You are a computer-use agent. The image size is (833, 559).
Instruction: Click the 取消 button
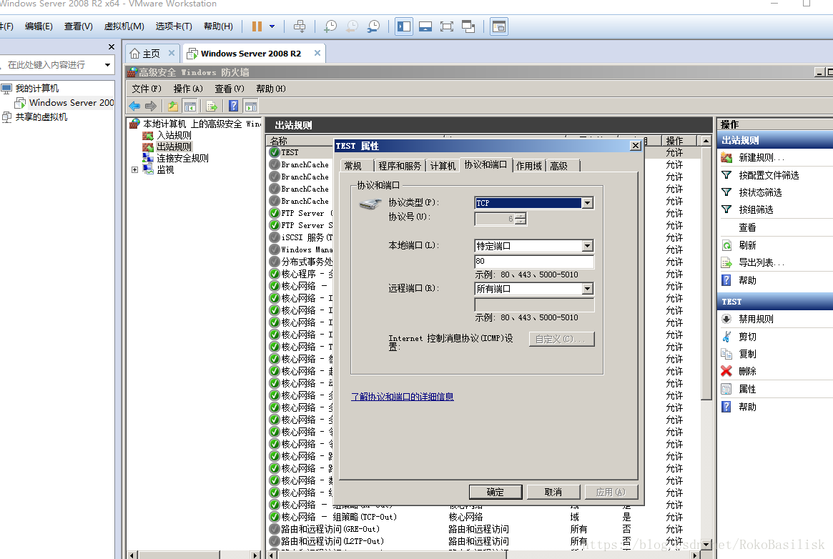[553, 492]
